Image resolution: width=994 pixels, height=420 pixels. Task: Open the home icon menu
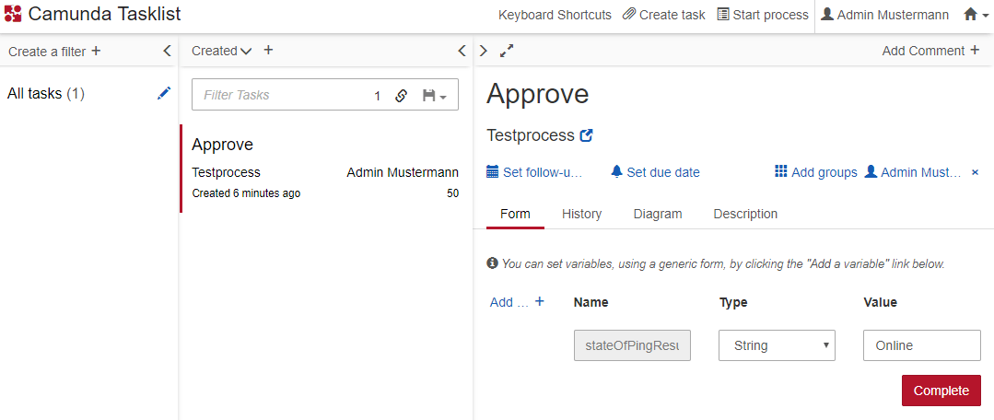coord(976,15)
